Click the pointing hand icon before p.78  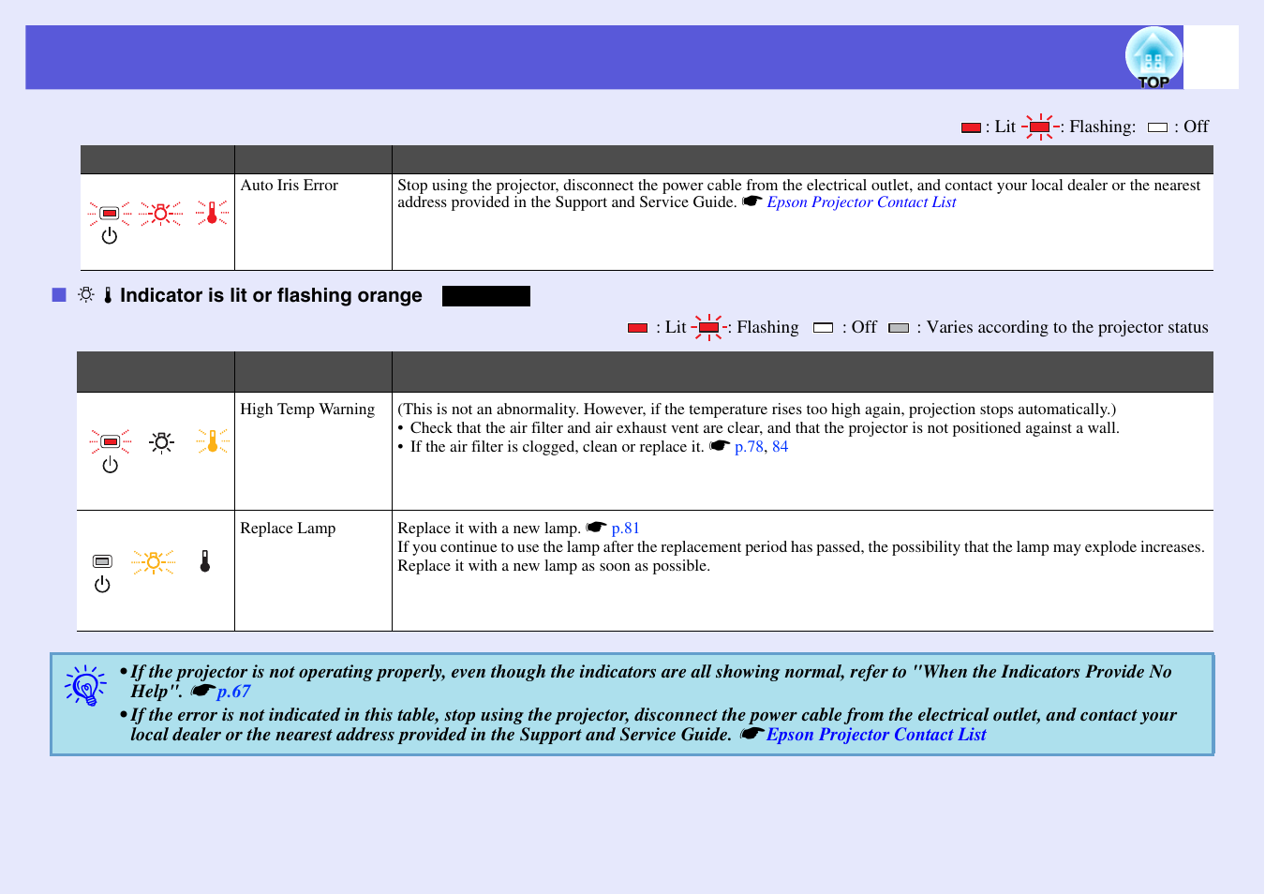click(720, 446)
